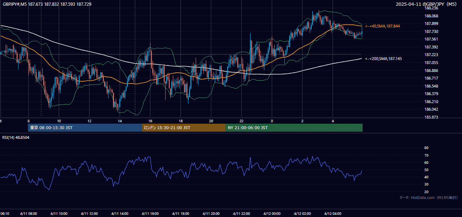Click price level 186.210 on the axis
462x217 pixels.
(431, 102)
